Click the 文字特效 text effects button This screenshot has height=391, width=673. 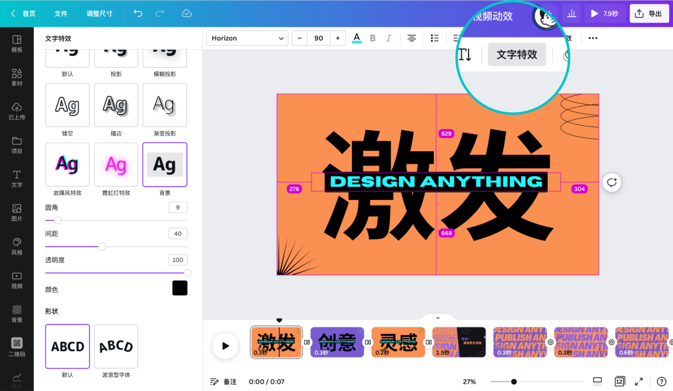tap(517, 54)
